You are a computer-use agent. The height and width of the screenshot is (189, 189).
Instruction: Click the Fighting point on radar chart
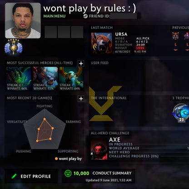pyautogui.click(x=45, y=119)
